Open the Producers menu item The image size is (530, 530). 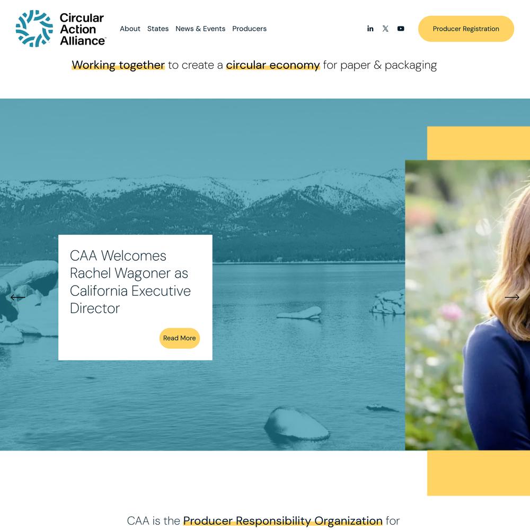249,29
